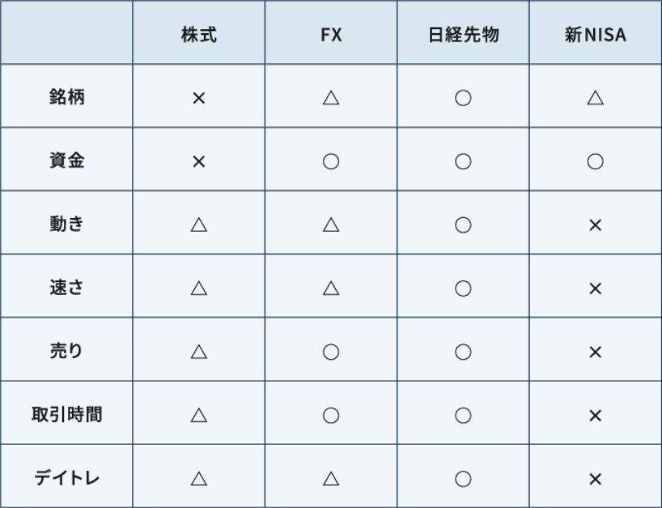Click the triangle for FX 銘柄
Screen dimensions: 662x508
330,98
